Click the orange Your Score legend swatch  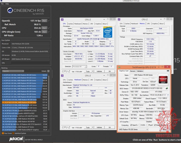pos(3,133)
